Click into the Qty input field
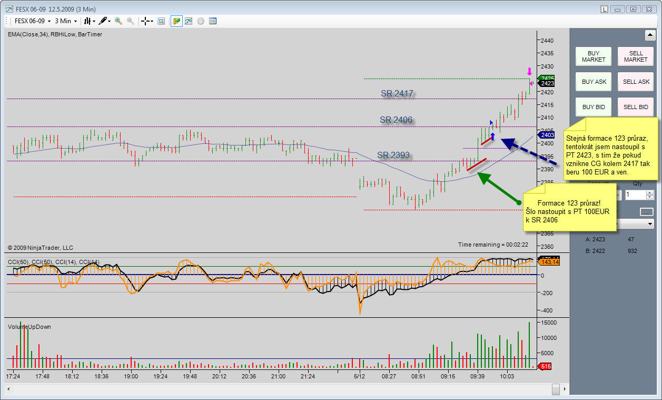 636,195
